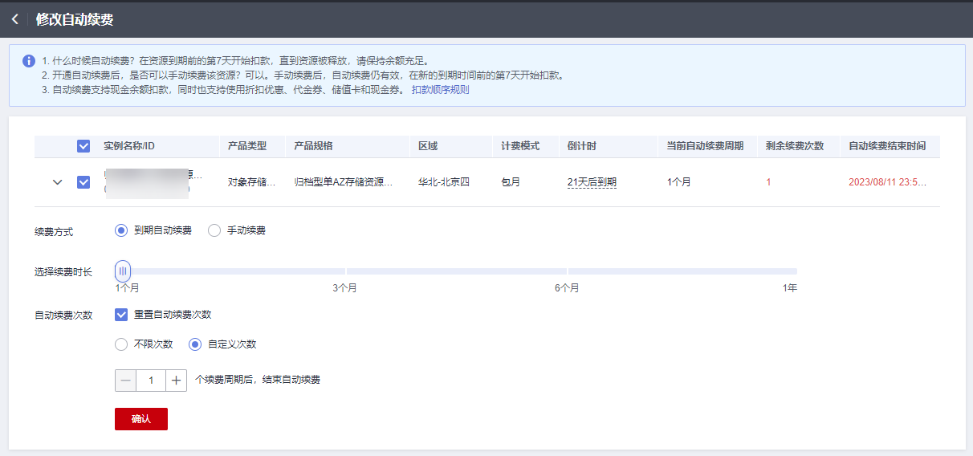Click the blue info icon in notice
Image resolution: width=973 pixels, height=456 pixels.
29,61
